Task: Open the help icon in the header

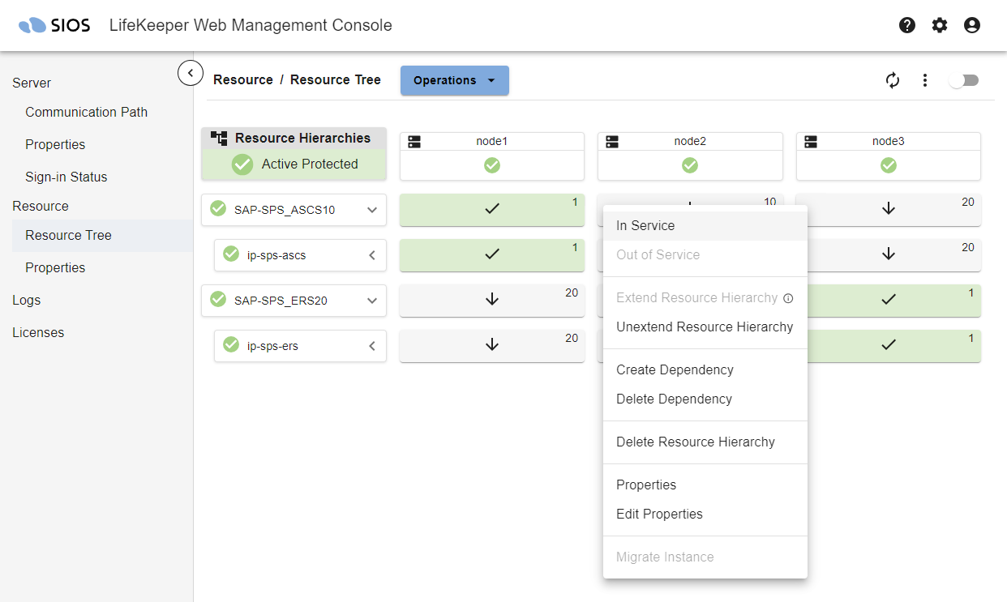Action: [906, 25]
